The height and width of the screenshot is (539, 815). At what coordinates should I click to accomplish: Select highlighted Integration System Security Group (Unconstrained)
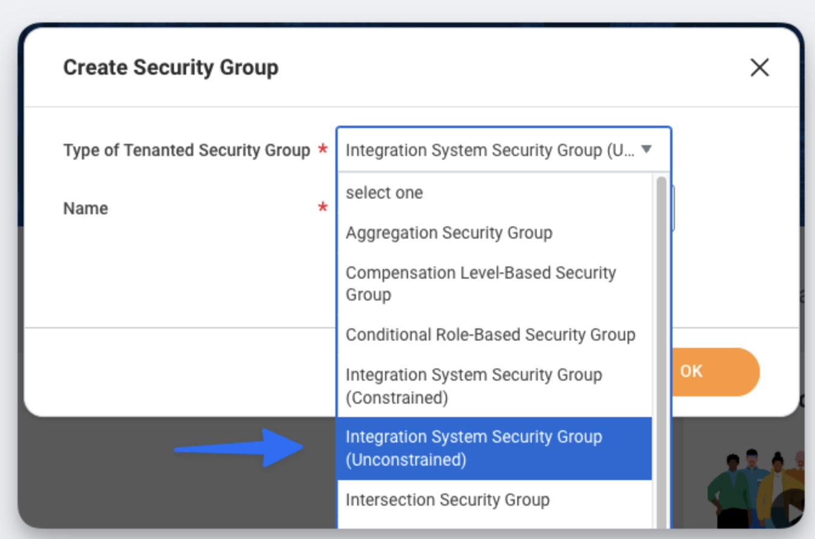tap(473, 448)
